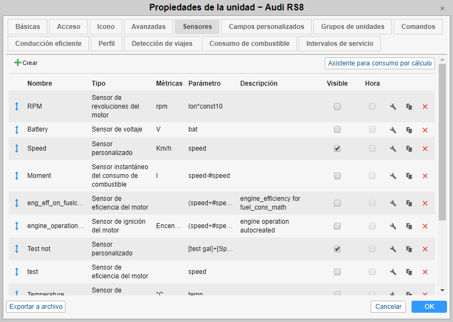Go to the Intervalos de servicio tab
453x322 pixels.
coord(339,44)
